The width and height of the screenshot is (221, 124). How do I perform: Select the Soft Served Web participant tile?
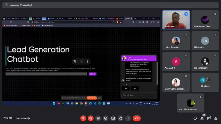click(x=205, y=20)
